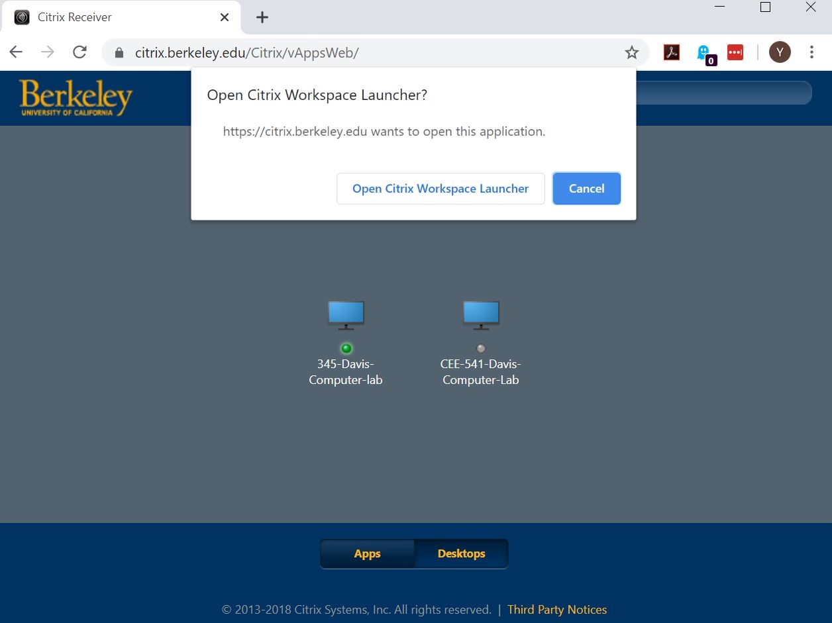Select the Citrix Receiver browser tab

[121, 17]
